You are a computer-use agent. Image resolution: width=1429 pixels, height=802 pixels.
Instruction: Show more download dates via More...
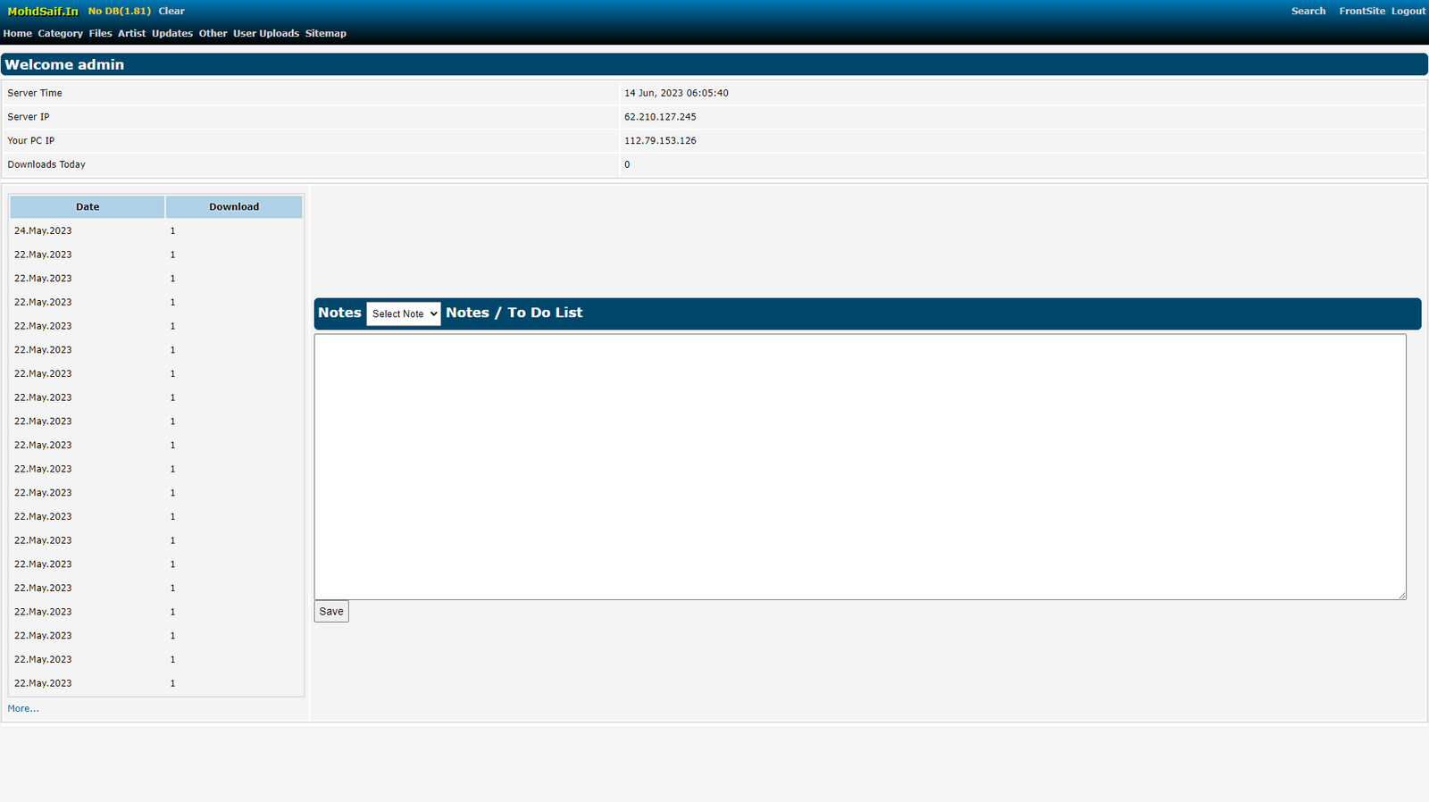click(x=23, y=708)
